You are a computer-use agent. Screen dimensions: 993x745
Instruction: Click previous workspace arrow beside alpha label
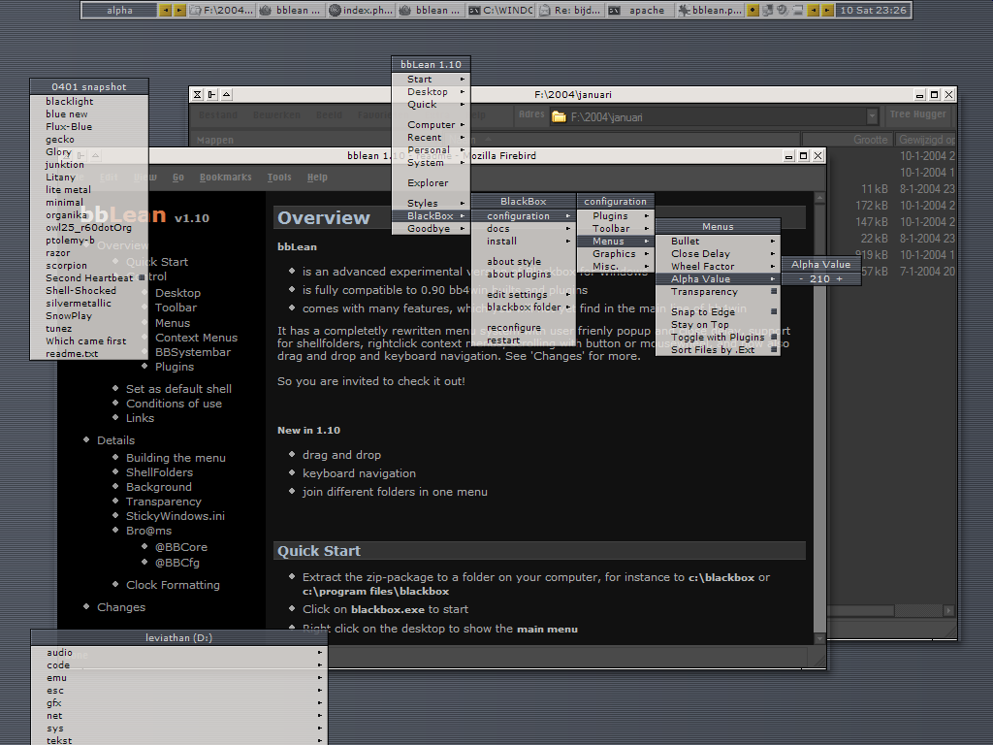tap(165, 10)
